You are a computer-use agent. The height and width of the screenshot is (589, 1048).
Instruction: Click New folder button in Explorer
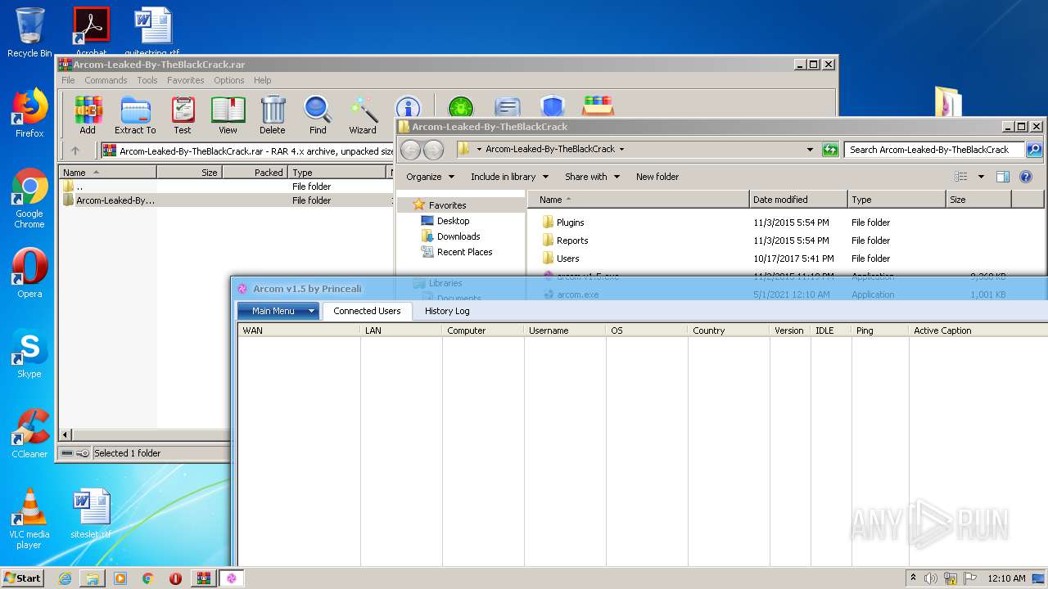coord(657,177)
